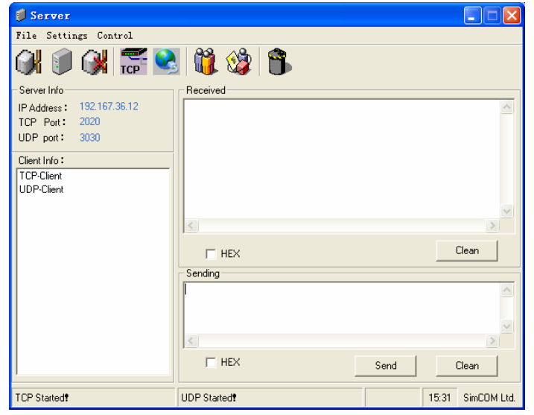Viewport: 534px width, 415px height.
Task: Minimize the Server window
Action: tap(473, 16)
